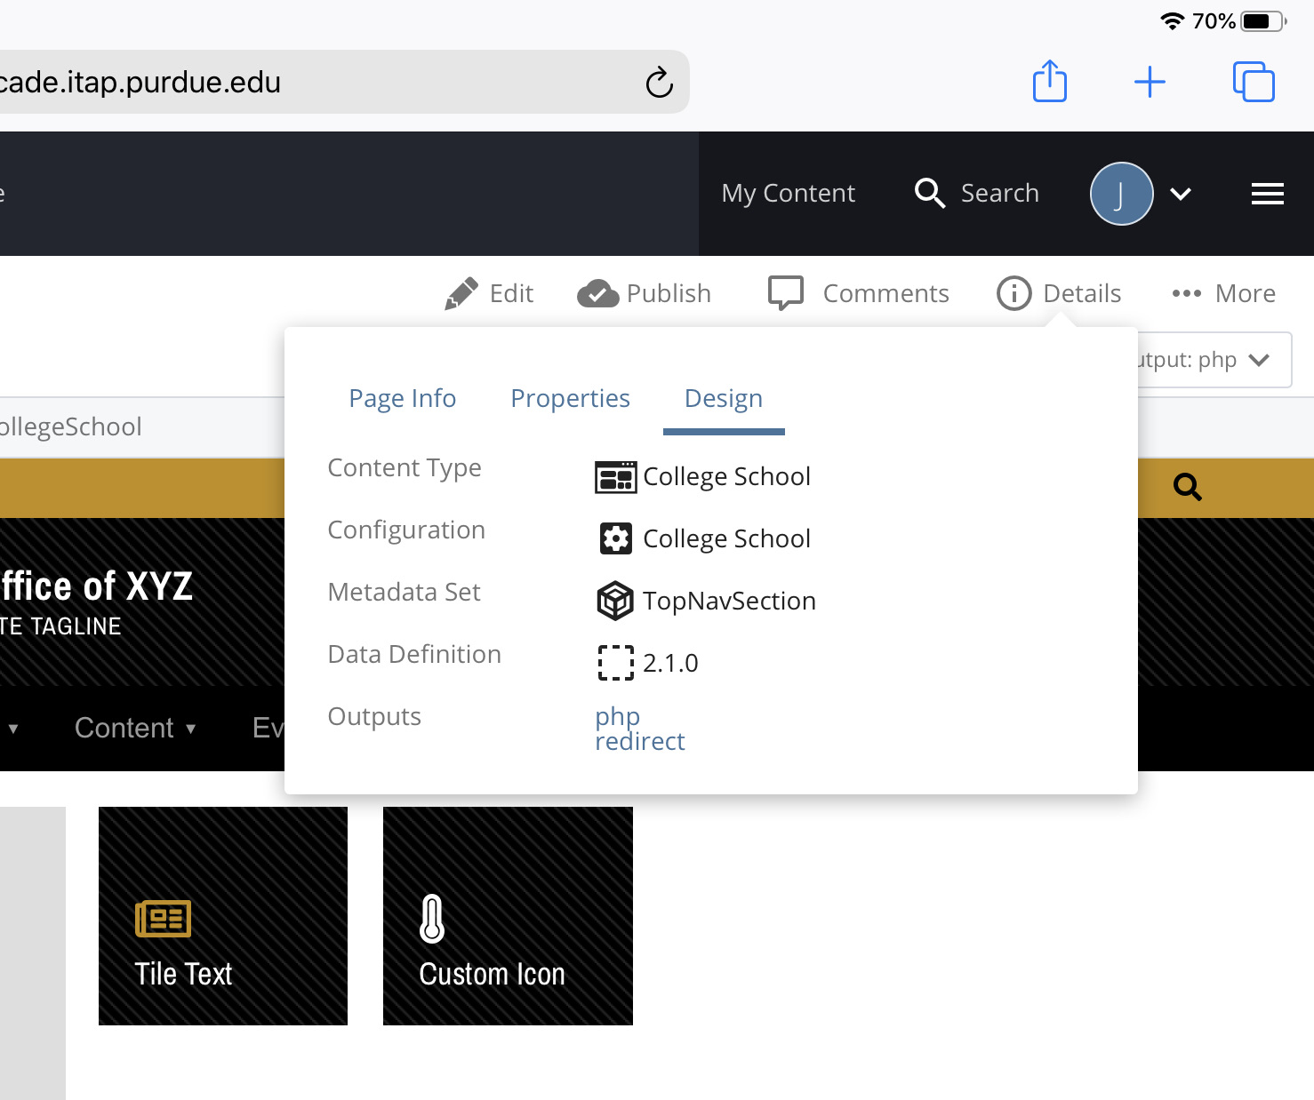This screenshot has height=1100, width=1314.
Task: Tap the Wi-Fi indicator in the status bar
Action: pyautogui.click(x=1173, y=20)
